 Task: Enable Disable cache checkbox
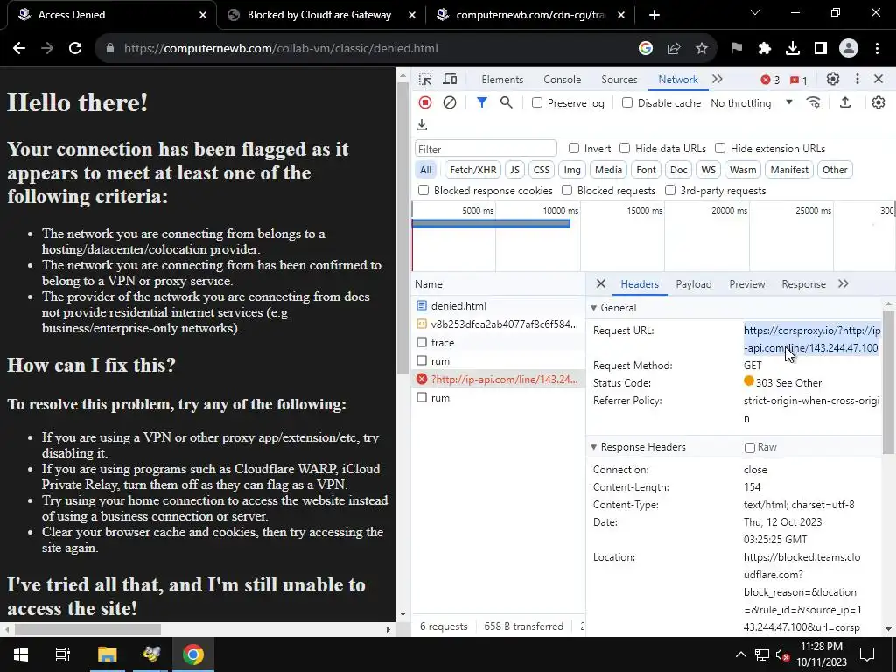click(x=627, y=103)
